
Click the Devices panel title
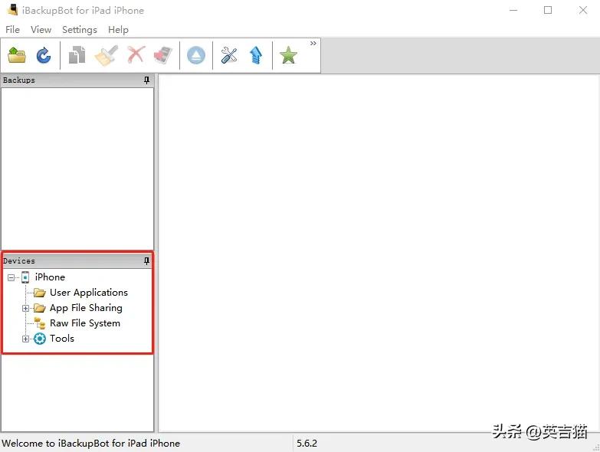tap(18, 260)
